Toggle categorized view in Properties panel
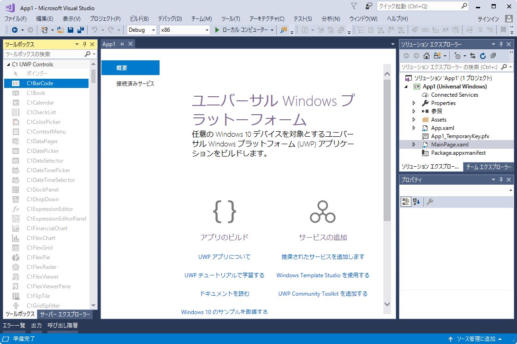The image size is (517, 344). [406, 202]
